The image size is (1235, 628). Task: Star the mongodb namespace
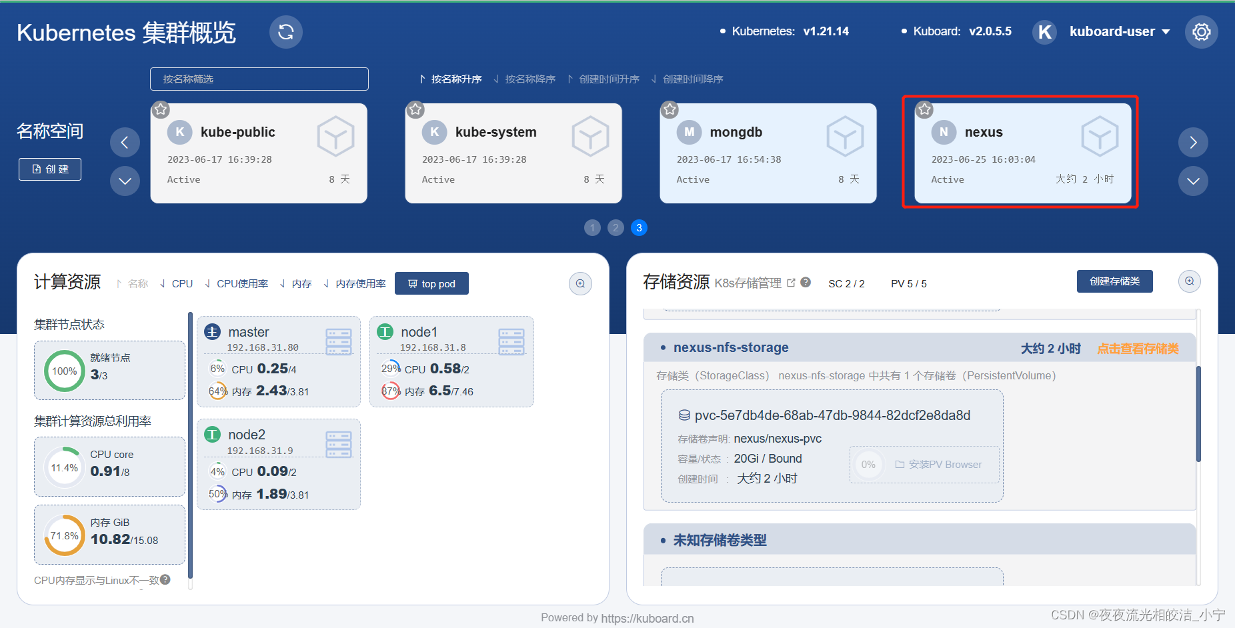coord(670,109)
